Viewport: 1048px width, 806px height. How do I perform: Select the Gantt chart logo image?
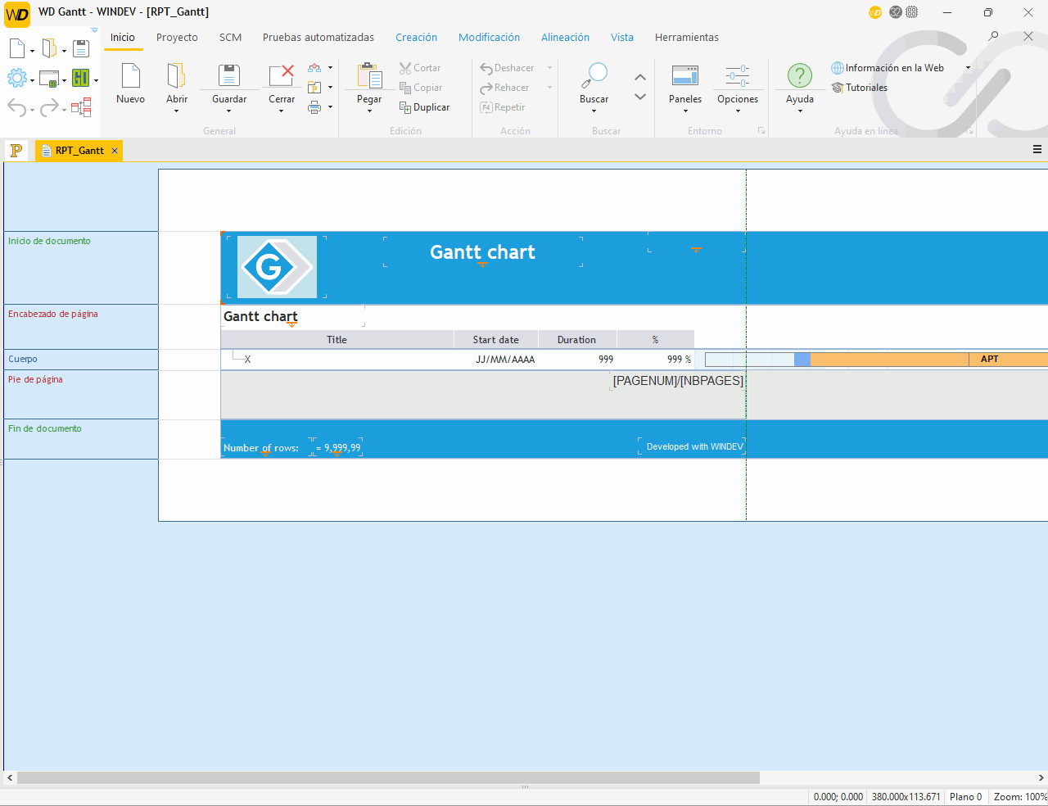click(277, 267)
